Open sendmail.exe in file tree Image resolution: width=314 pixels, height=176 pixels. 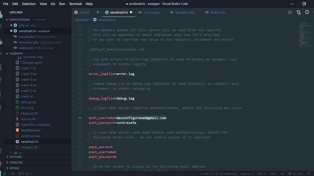pyautogui.click(x=30, y=136)
